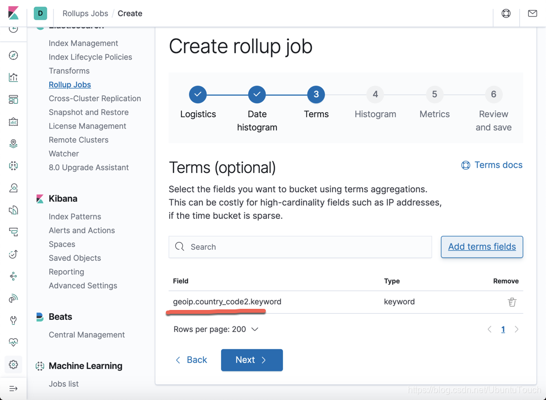Click Add terms fields button

pyautogui.click(x=482, y=247)
